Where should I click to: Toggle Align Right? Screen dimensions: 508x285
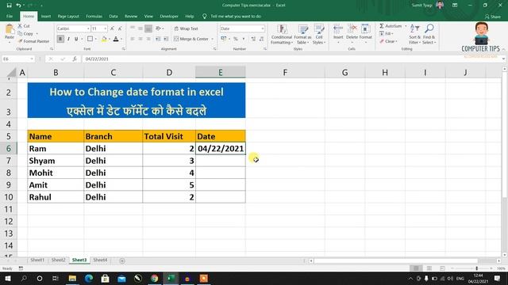[148, 39]
